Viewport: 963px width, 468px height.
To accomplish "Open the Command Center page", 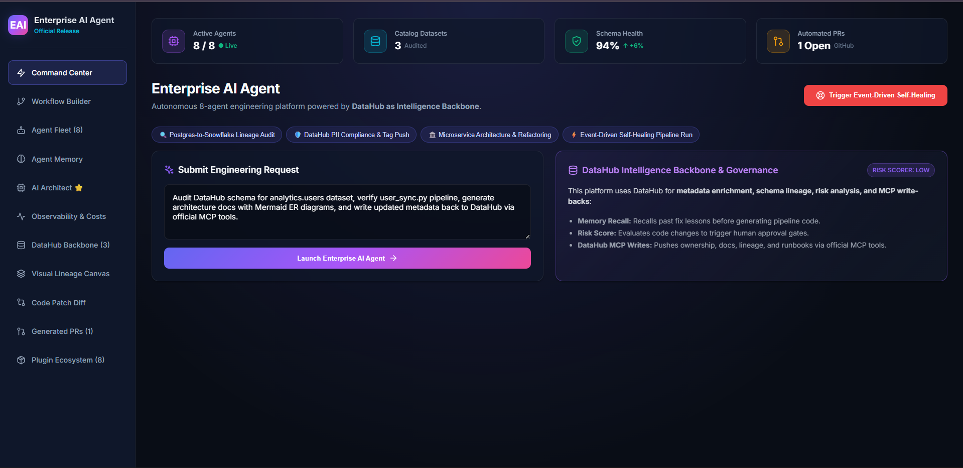I will tap(67, 73).
